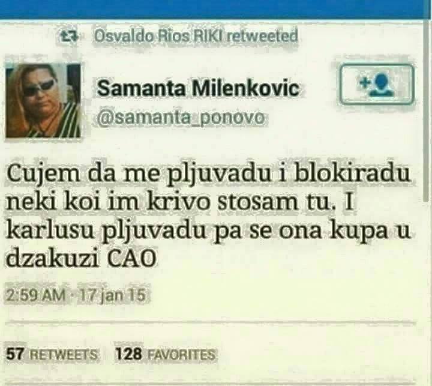Open the Samanta Milenkovic display name
The width and height of the screenshot is (432, 386).
198,89
